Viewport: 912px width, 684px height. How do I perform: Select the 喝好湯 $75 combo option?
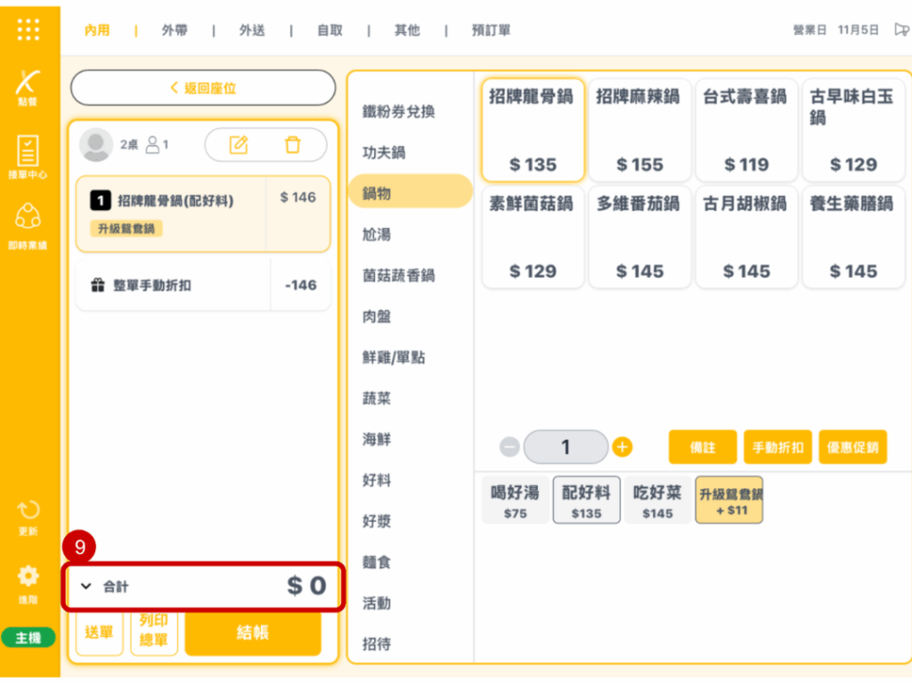click(x=515, y=501)
